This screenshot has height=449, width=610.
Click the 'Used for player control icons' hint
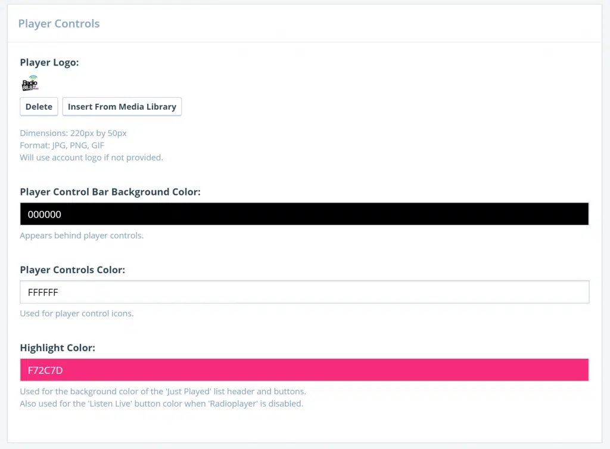coord(76,314)
